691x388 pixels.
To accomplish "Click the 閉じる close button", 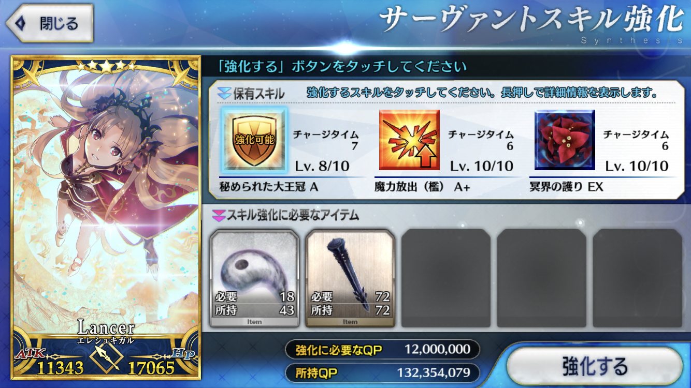I will tap(49, 23).
